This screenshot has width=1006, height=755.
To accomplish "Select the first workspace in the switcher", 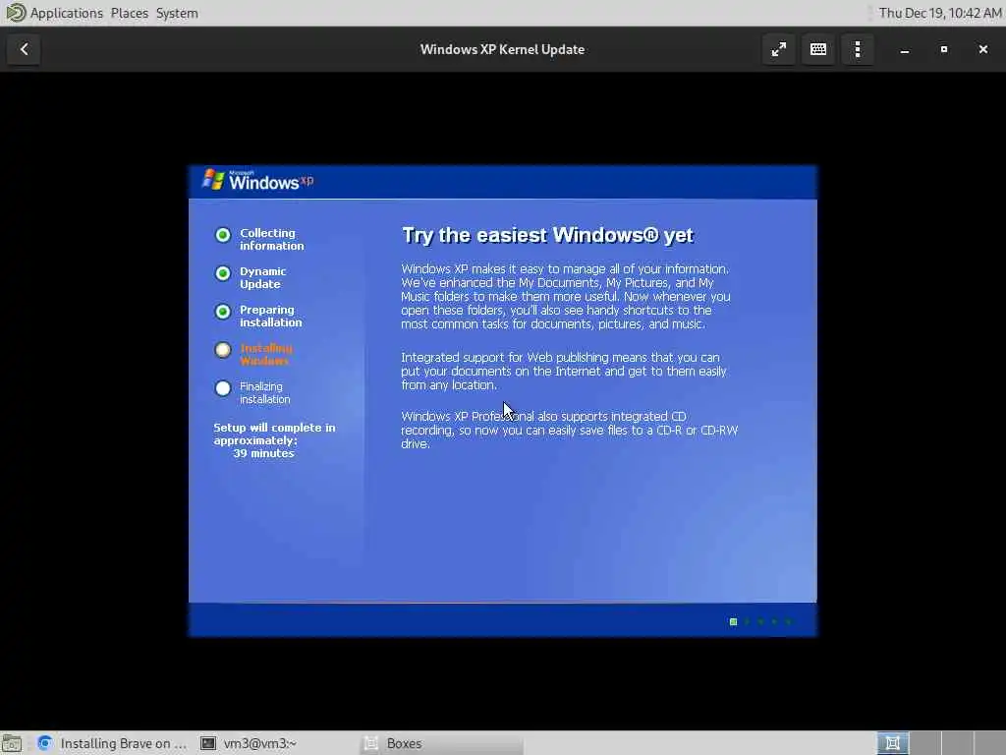I will [x=892, y=743].
